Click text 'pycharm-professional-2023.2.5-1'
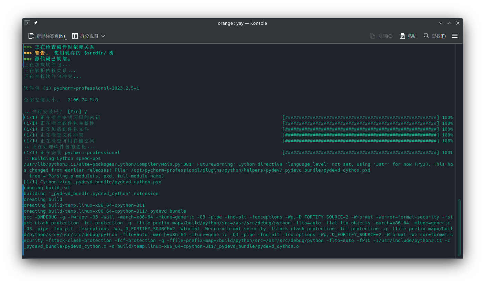This screenshot has width=485, height=285. pos(96,88)
